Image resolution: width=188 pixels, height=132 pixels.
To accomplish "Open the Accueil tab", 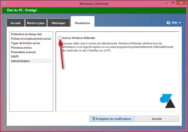I will pos(15,23).
